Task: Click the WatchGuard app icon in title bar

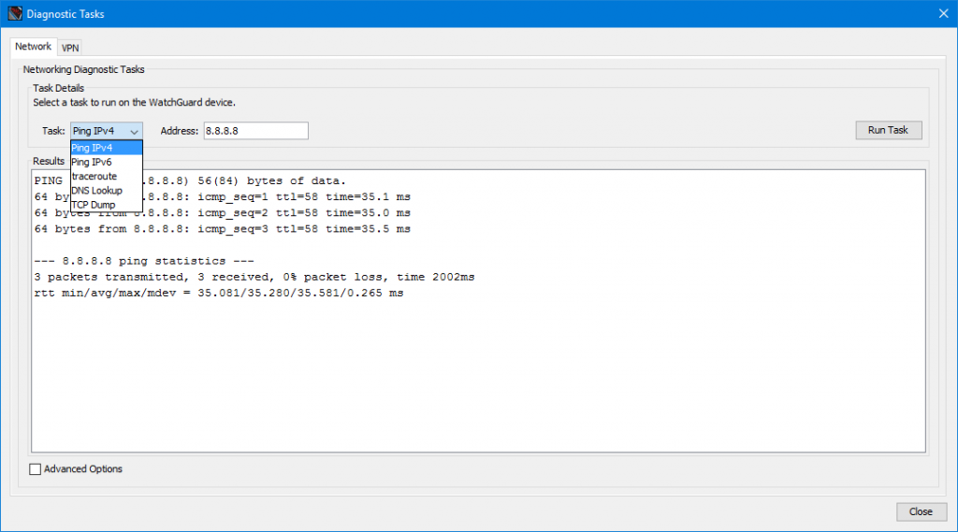Action: [x=14, y=14]
